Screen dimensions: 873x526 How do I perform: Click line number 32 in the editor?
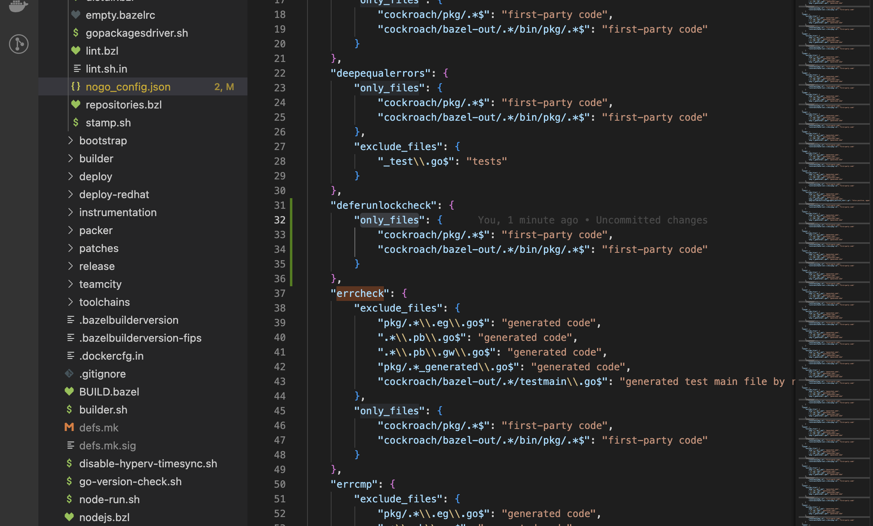coord(280,220)
